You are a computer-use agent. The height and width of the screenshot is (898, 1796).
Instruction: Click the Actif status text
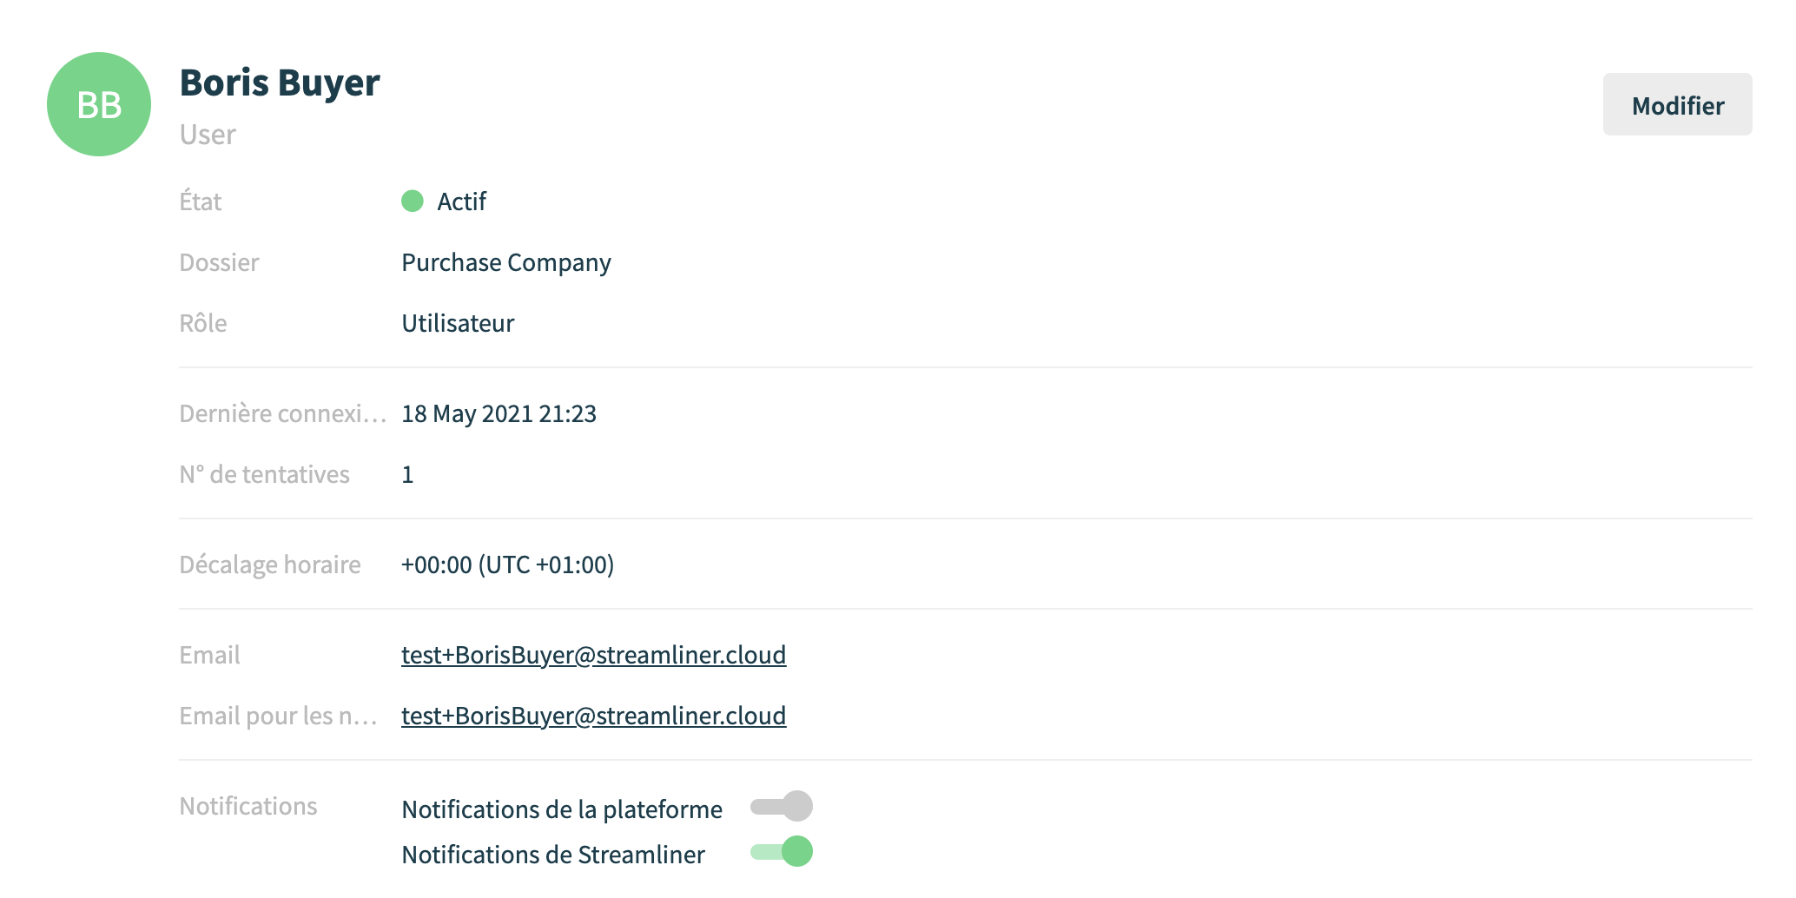point(461,201)
